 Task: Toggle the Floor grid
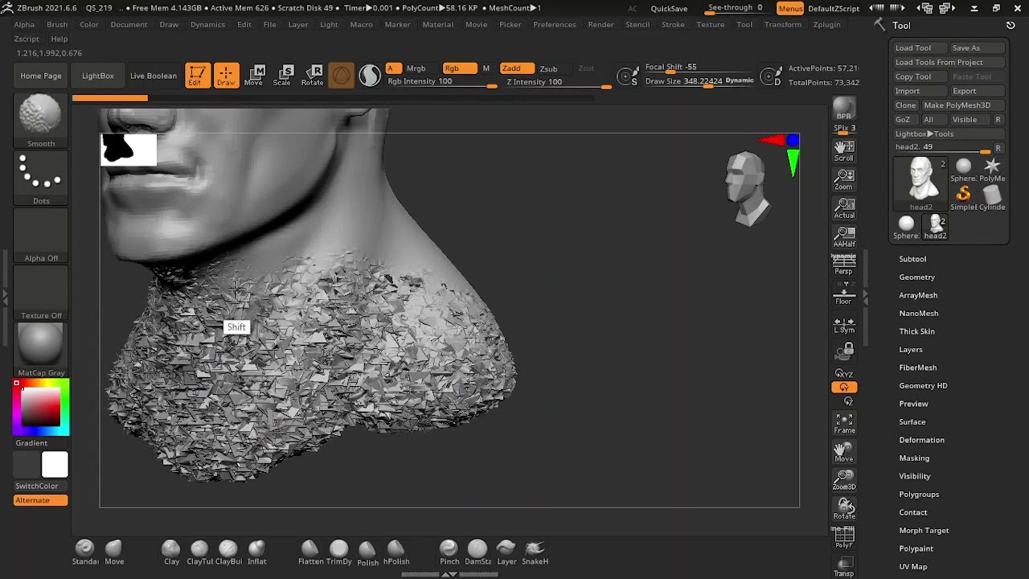pyautogui.click(x=843, y=294)
